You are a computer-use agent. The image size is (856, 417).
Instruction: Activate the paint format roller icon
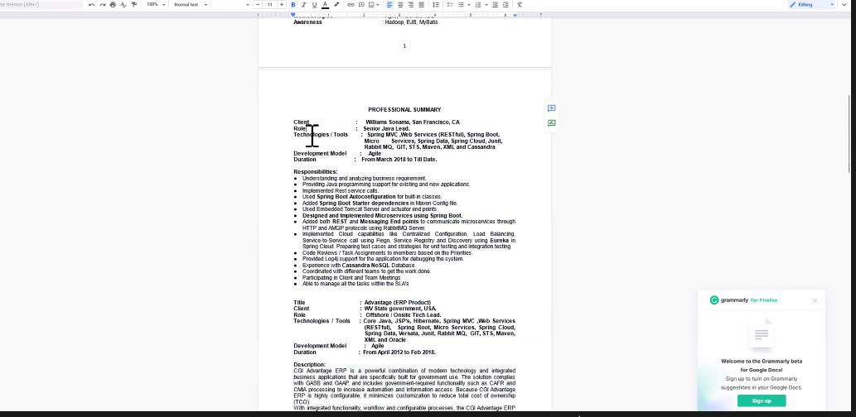(133, 4)
